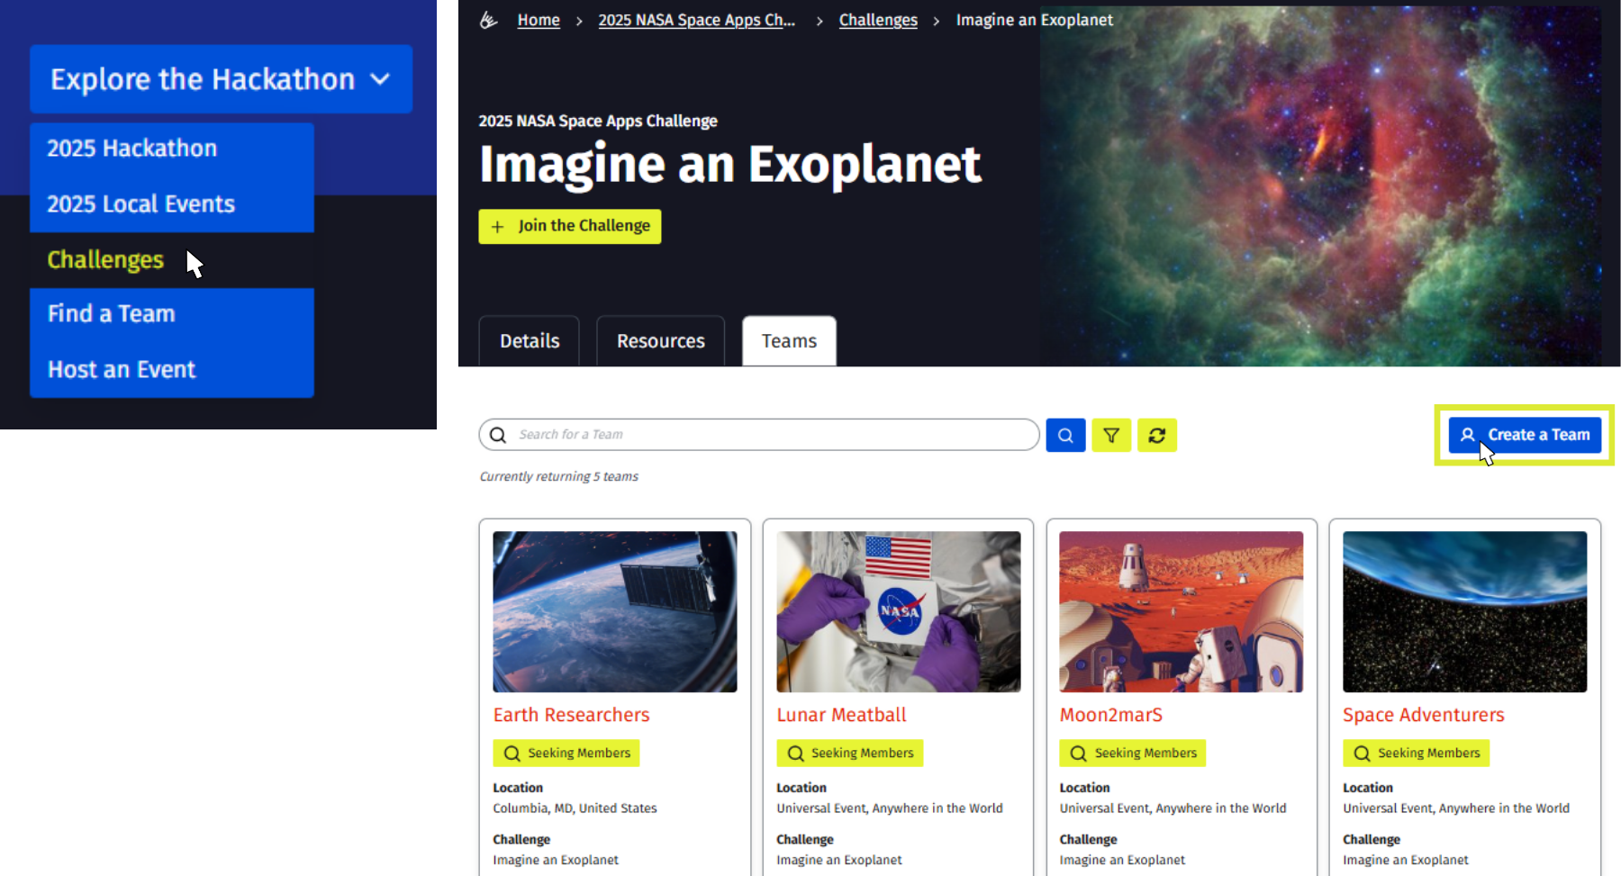1621x876 pixels.
Task: Focus the Search for a Team field
Action: pyautogui.click(x=765, y=435)
